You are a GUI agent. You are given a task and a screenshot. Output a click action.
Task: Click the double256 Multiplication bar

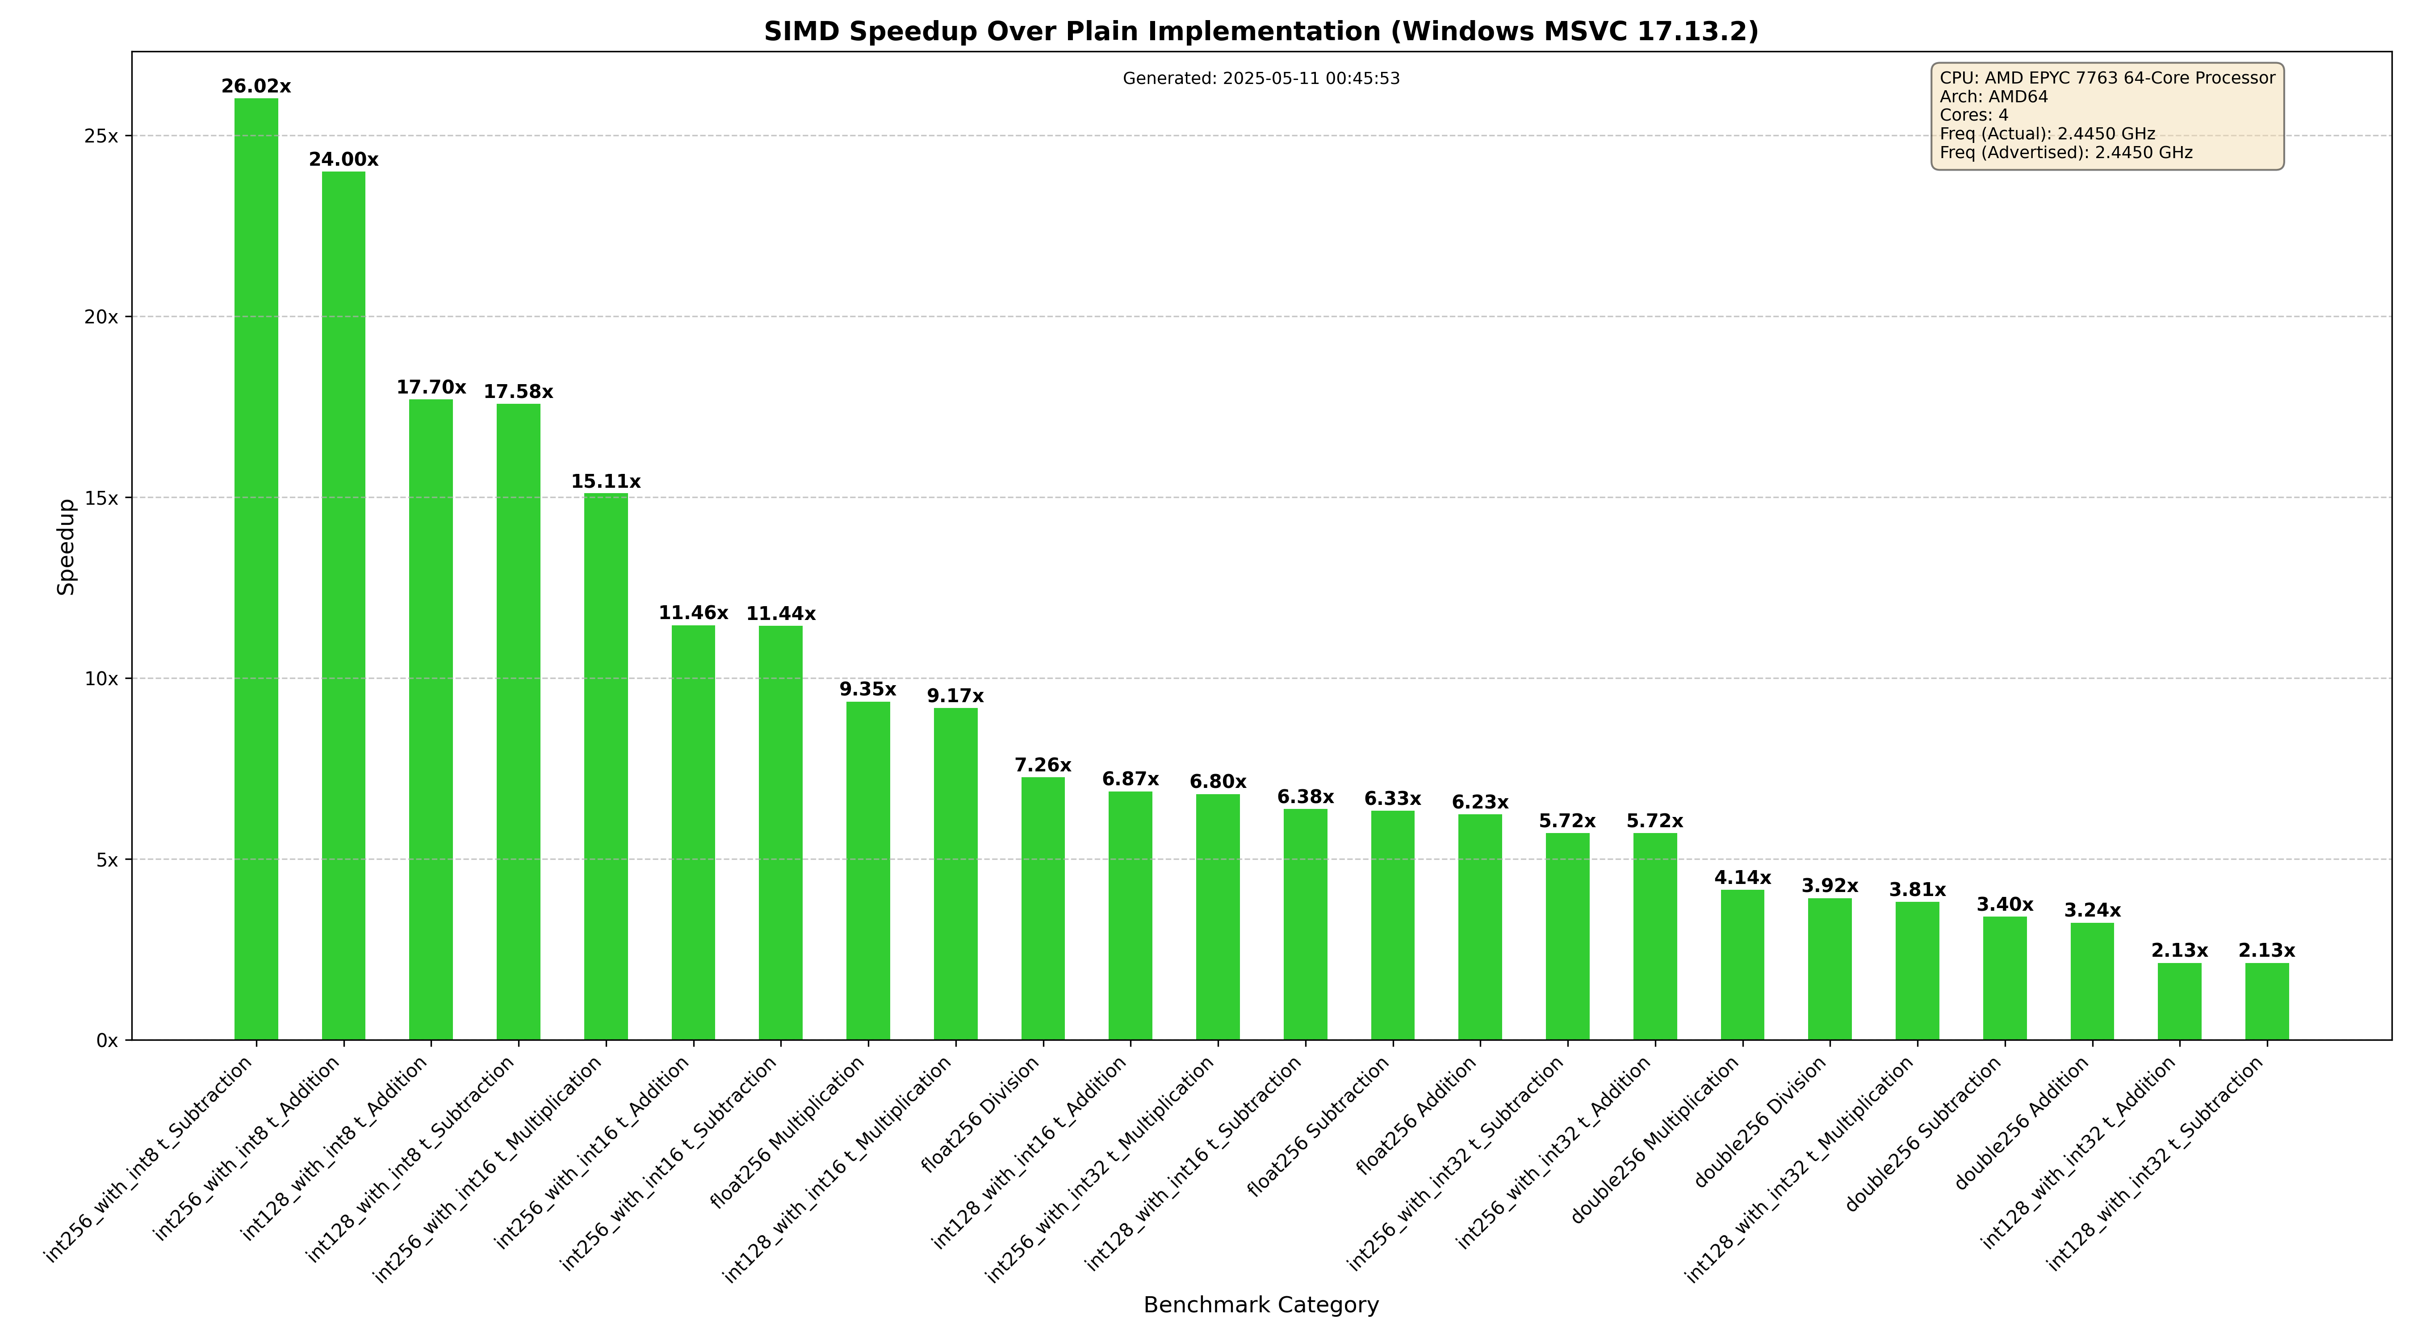1742,964
